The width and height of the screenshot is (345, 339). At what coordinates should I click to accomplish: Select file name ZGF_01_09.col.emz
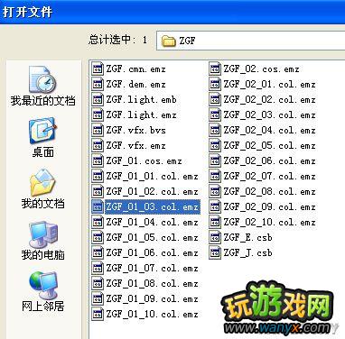(x=152, y=299)
